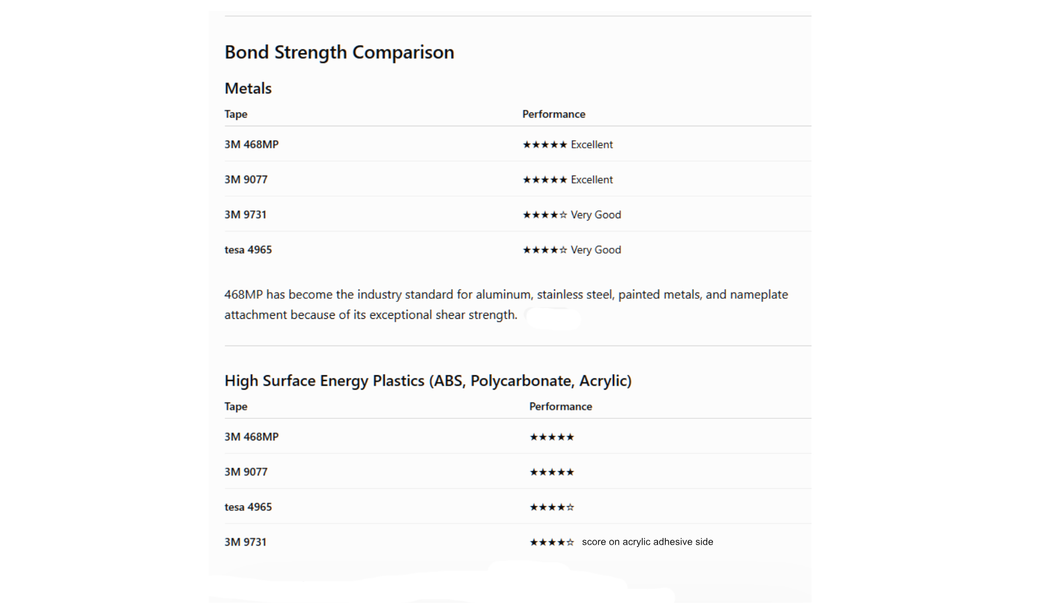Click the Performance header in Plastics table
Viewport: 1052px width, 616px height.
click(560, 407)
